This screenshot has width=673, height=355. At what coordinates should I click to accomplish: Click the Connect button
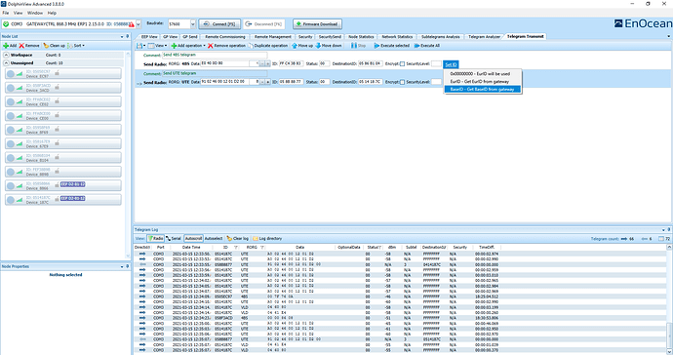(219, 24)
